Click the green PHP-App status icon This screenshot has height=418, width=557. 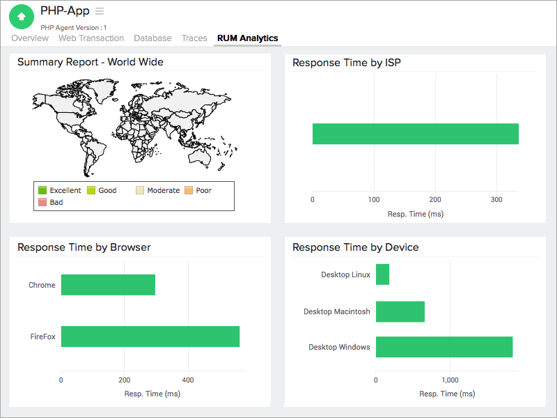(x=21, y=15)
